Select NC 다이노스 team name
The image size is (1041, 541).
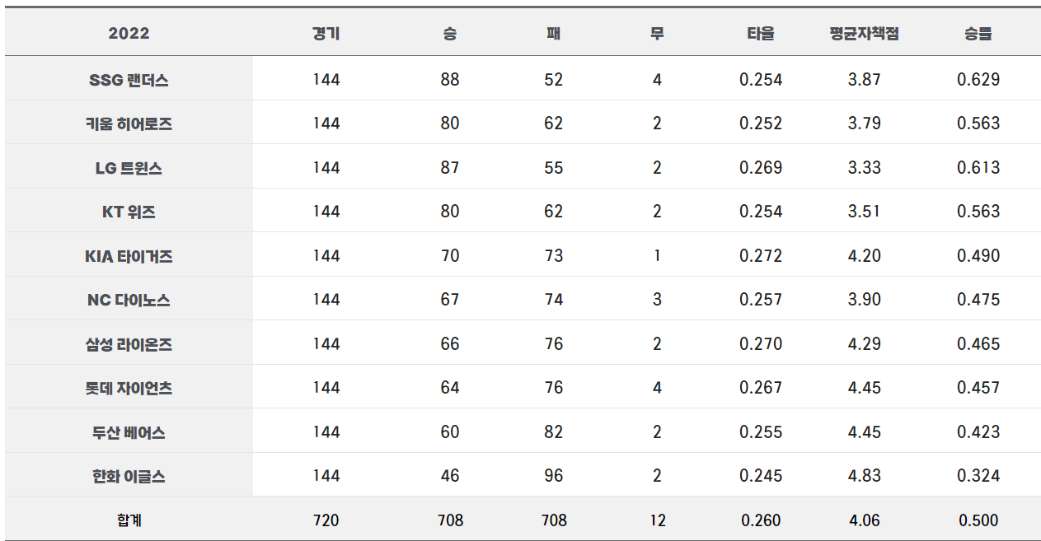tap(129, 300)
